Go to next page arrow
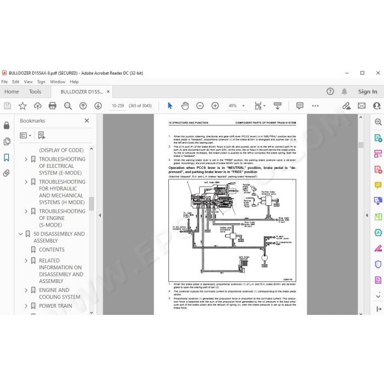 (98, 106)
